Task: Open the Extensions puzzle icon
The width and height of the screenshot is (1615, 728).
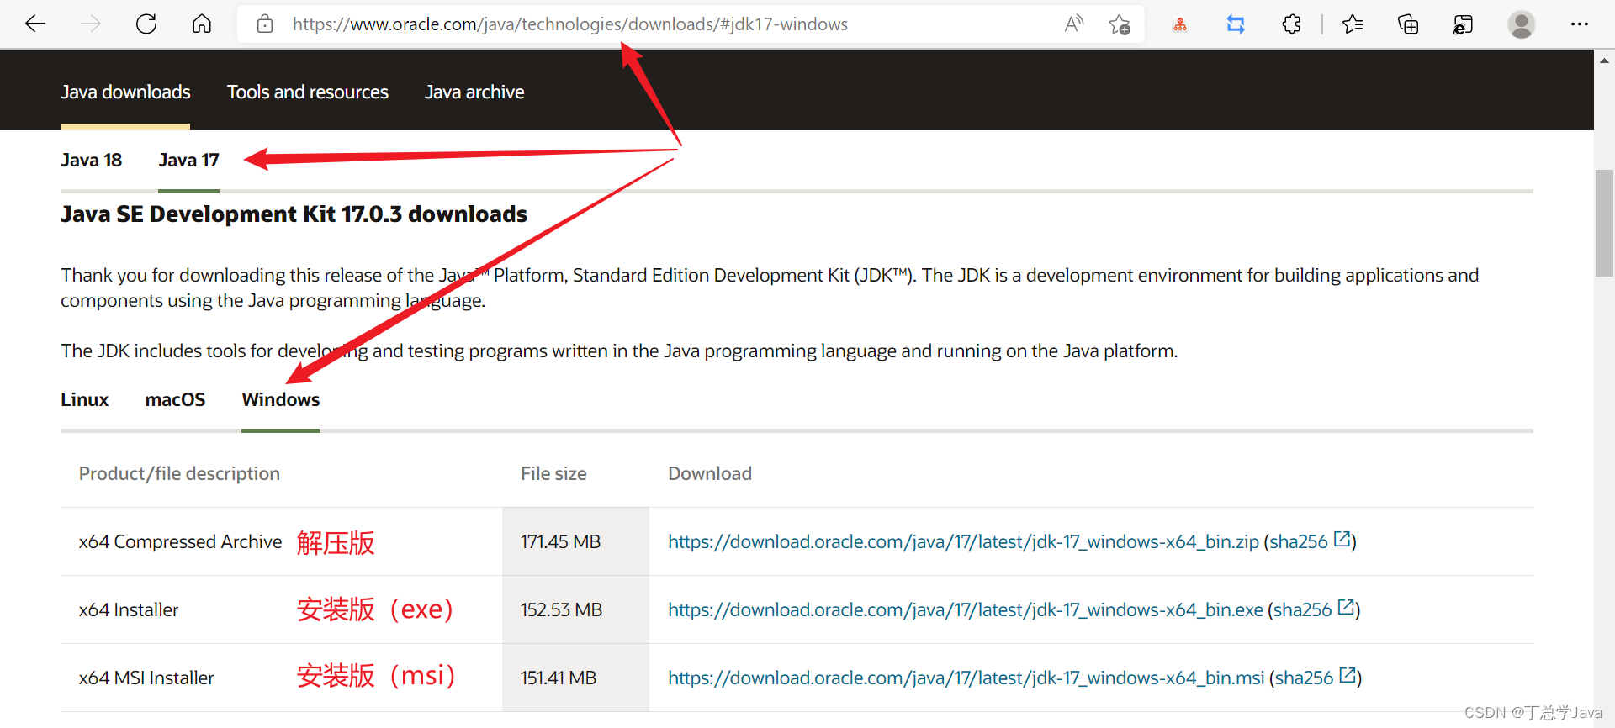Action: click(x=1292, y=24)
